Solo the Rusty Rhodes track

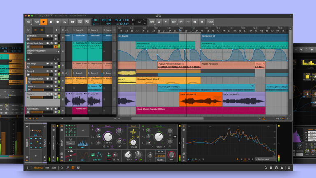click(52, 109)
